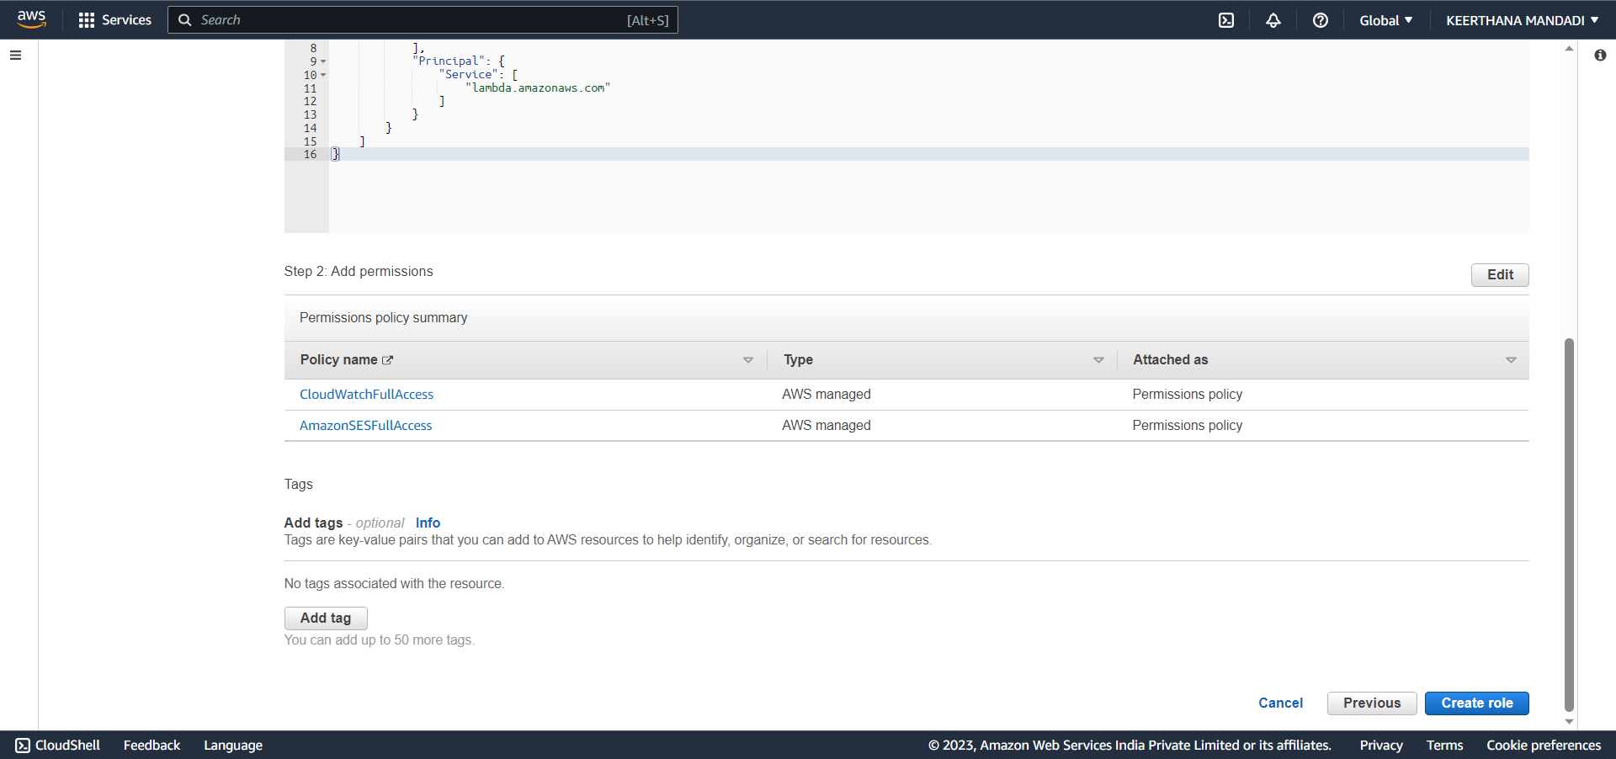
Task: Click inside the top search field
Action: pos(421,19)
